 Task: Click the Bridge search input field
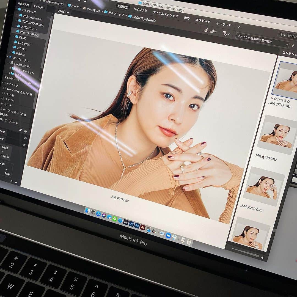click(x=292, y=36)
